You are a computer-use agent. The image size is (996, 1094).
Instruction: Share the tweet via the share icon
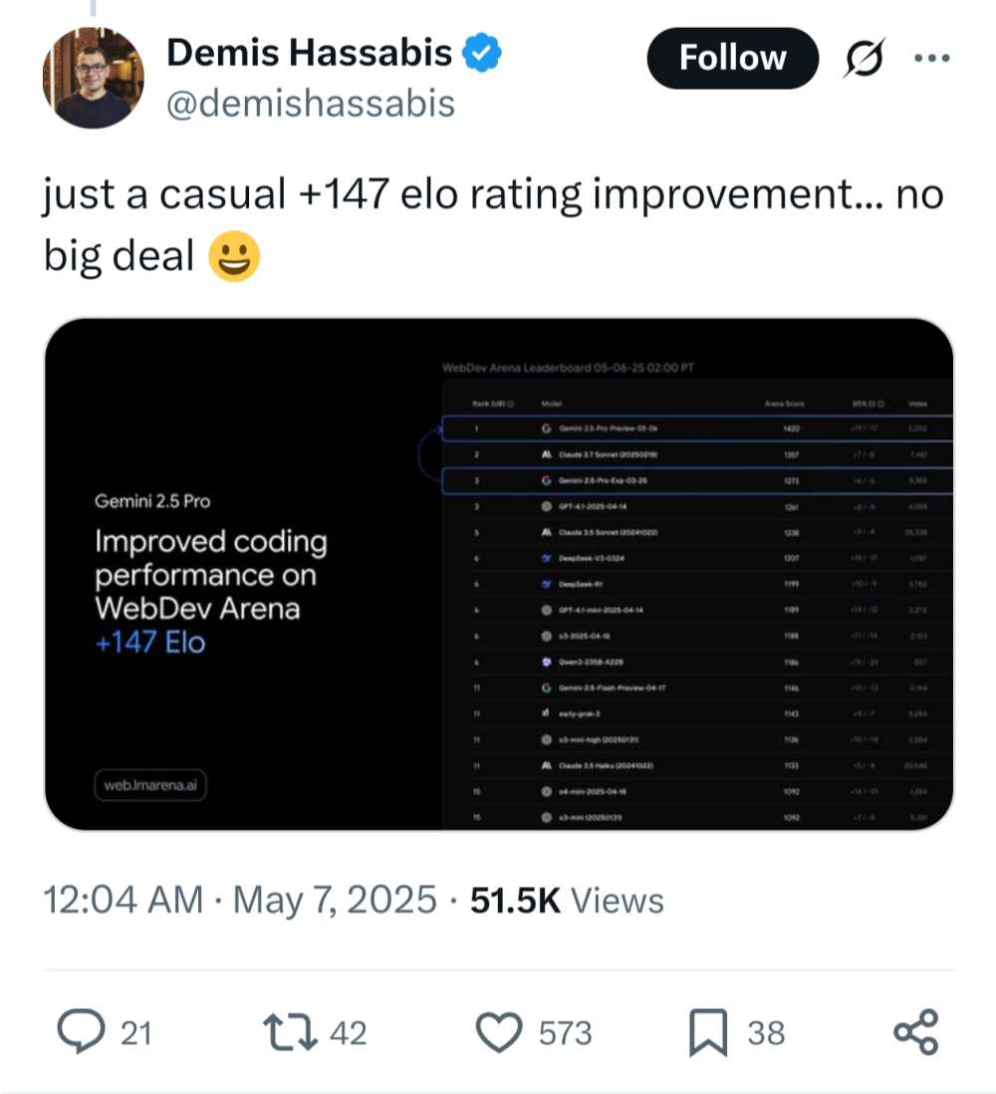pyautogui.click(x=915, y=1032)
